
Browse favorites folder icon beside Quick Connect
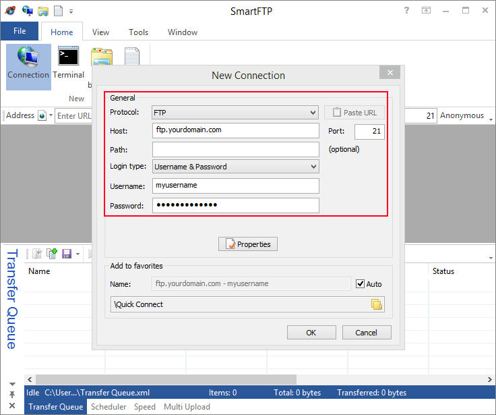[x=377, y=304]
